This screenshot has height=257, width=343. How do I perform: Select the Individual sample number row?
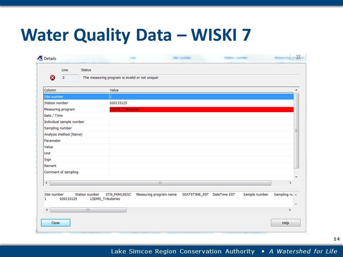point(168,122)
